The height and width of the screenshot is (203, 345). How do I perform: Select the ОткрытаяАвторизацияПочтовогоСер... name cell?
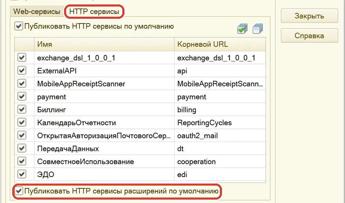click(104, 136)
